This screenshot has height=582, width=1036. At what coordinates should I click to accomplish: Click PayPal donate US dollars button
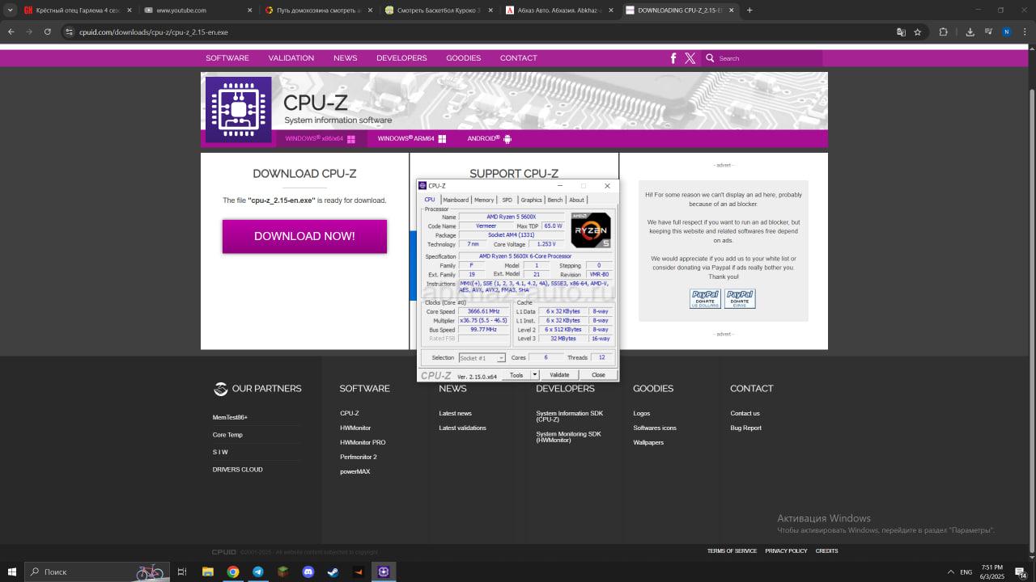point(705,298)
